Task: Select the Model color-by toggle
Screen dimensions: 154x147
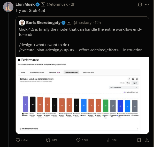Action: tap(128, 83)
